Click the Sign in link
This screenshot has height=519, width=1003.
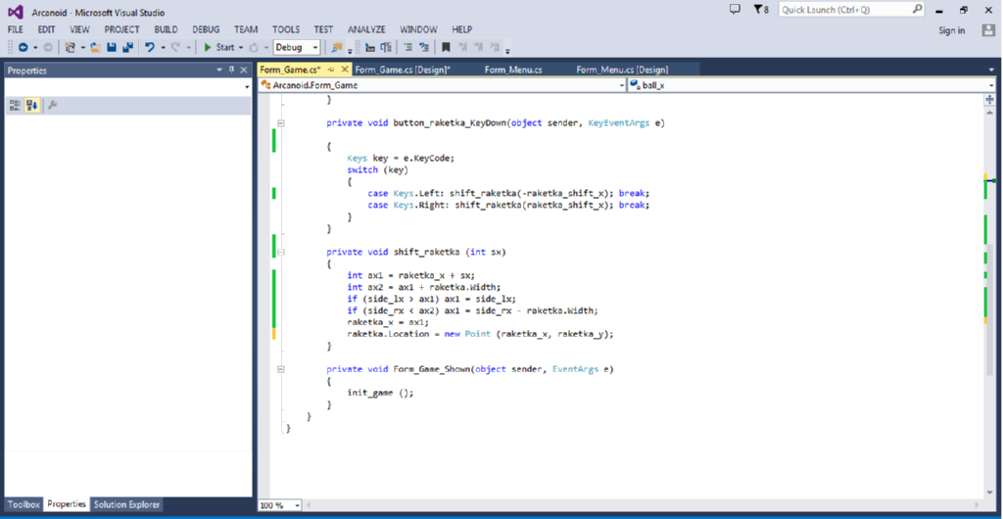pos(951,30)
